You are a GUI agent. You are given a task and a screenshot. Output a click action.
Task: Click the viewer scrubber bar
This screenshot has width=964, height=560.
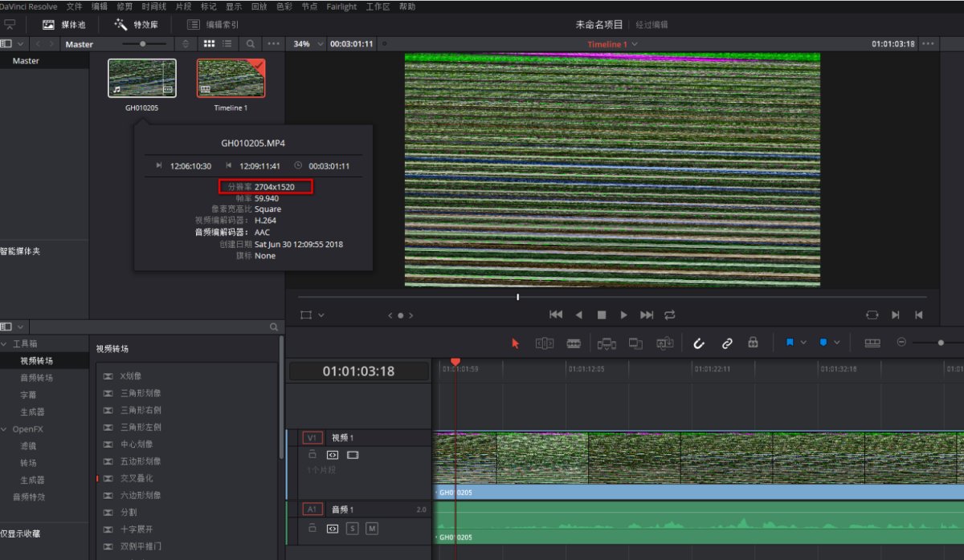coord(612,297)
